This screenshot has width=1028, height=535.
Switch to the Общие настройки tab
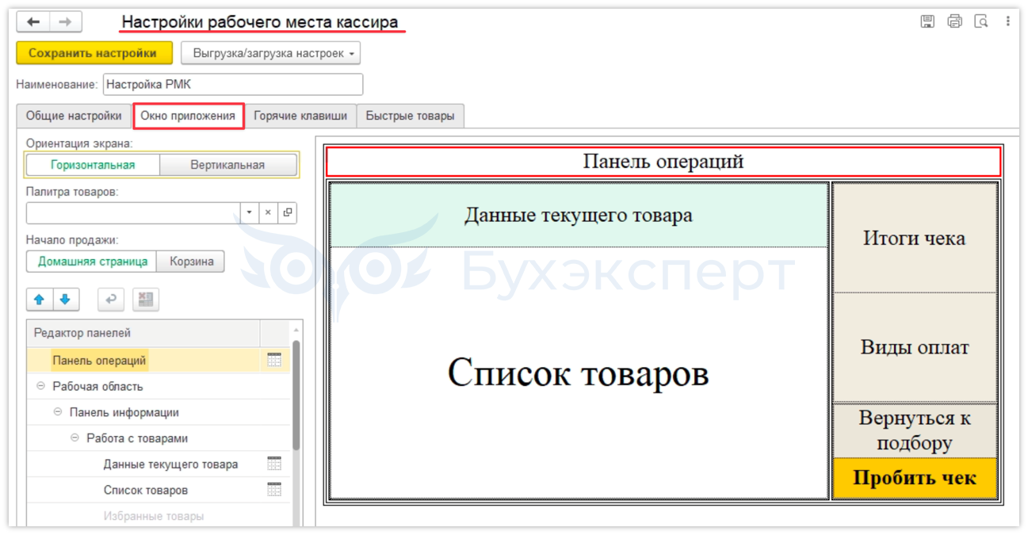click(74, 116)
